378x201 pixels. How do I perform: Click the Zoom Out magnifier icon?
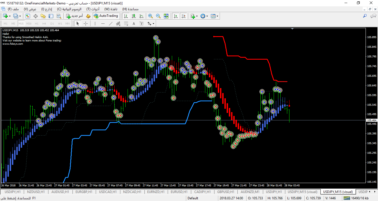[x=158, y=16]
